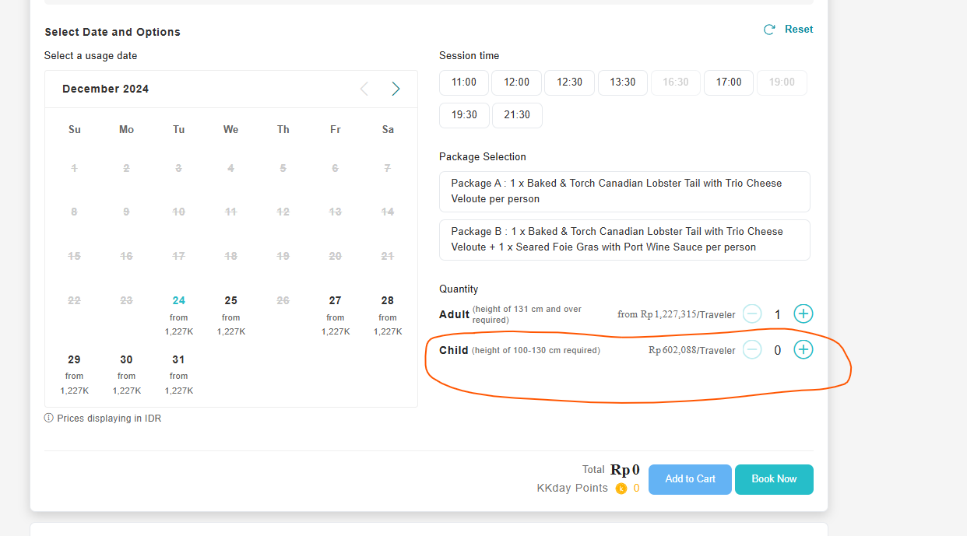Click the Reset refresh icon
This screenshot has height=536, width=967.
[769, 30]
